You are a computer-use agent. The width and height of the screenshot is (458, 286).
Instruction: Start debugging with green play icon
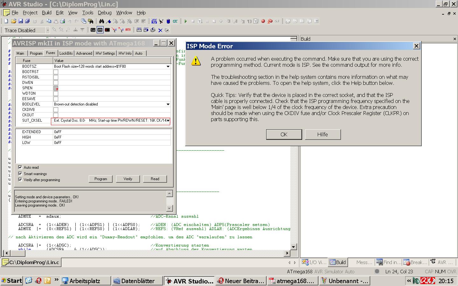click(185, 21)
